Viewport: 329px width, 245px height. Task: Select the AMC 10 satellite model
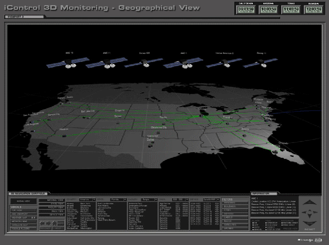68,63
